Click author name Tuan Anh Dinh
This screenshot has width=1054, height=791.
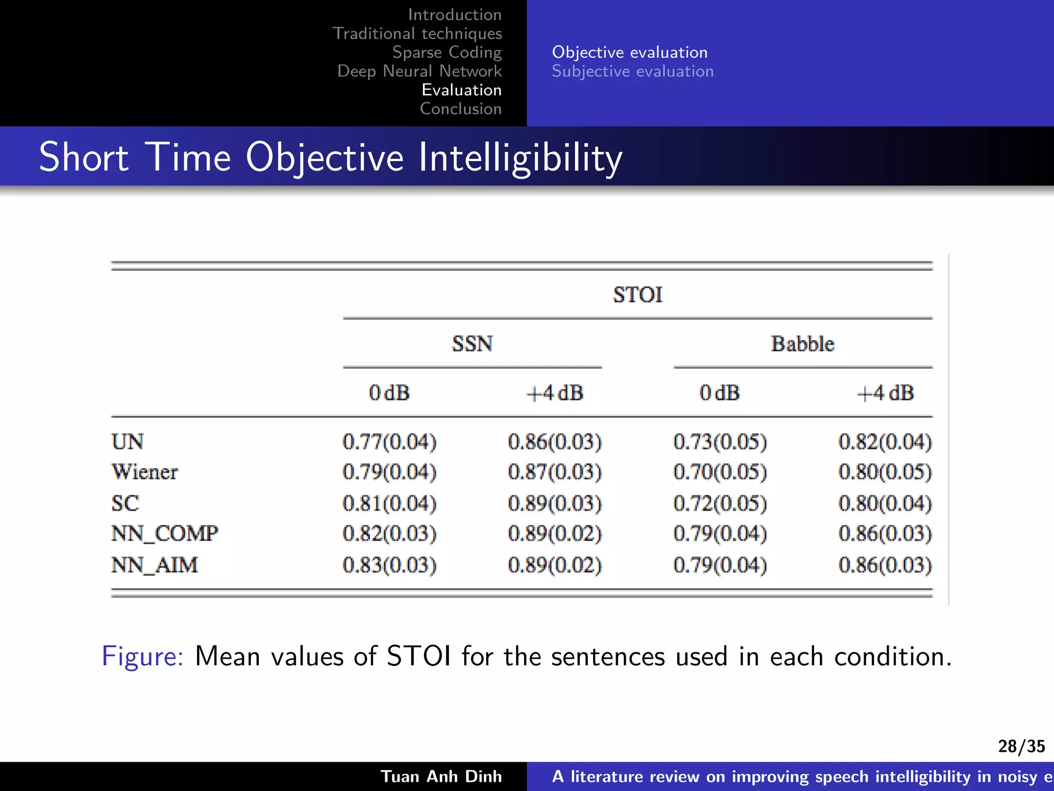coord(441,777)
